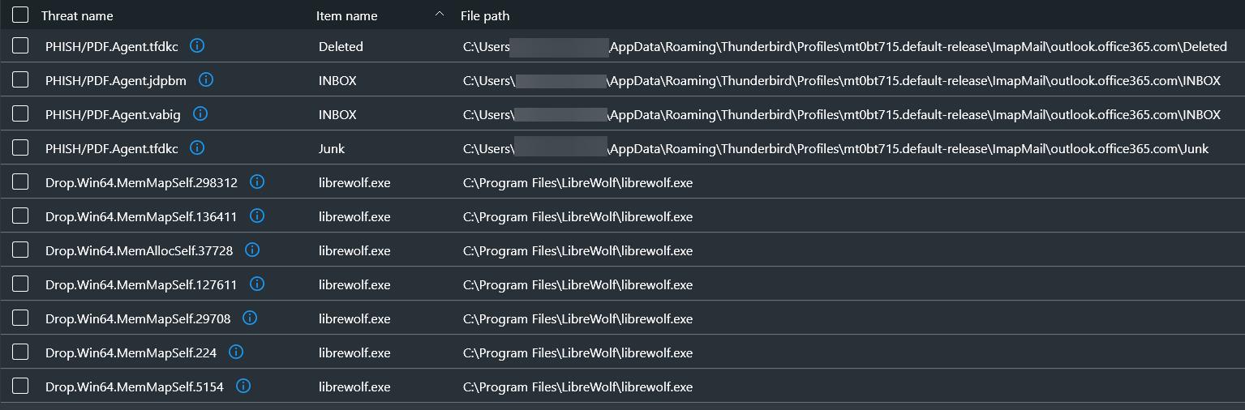Image resolution: width=1245 pixels, height=410 pixels.
Task: Toggle the select-all checkbox in header
Action: [x=20, y=15]
